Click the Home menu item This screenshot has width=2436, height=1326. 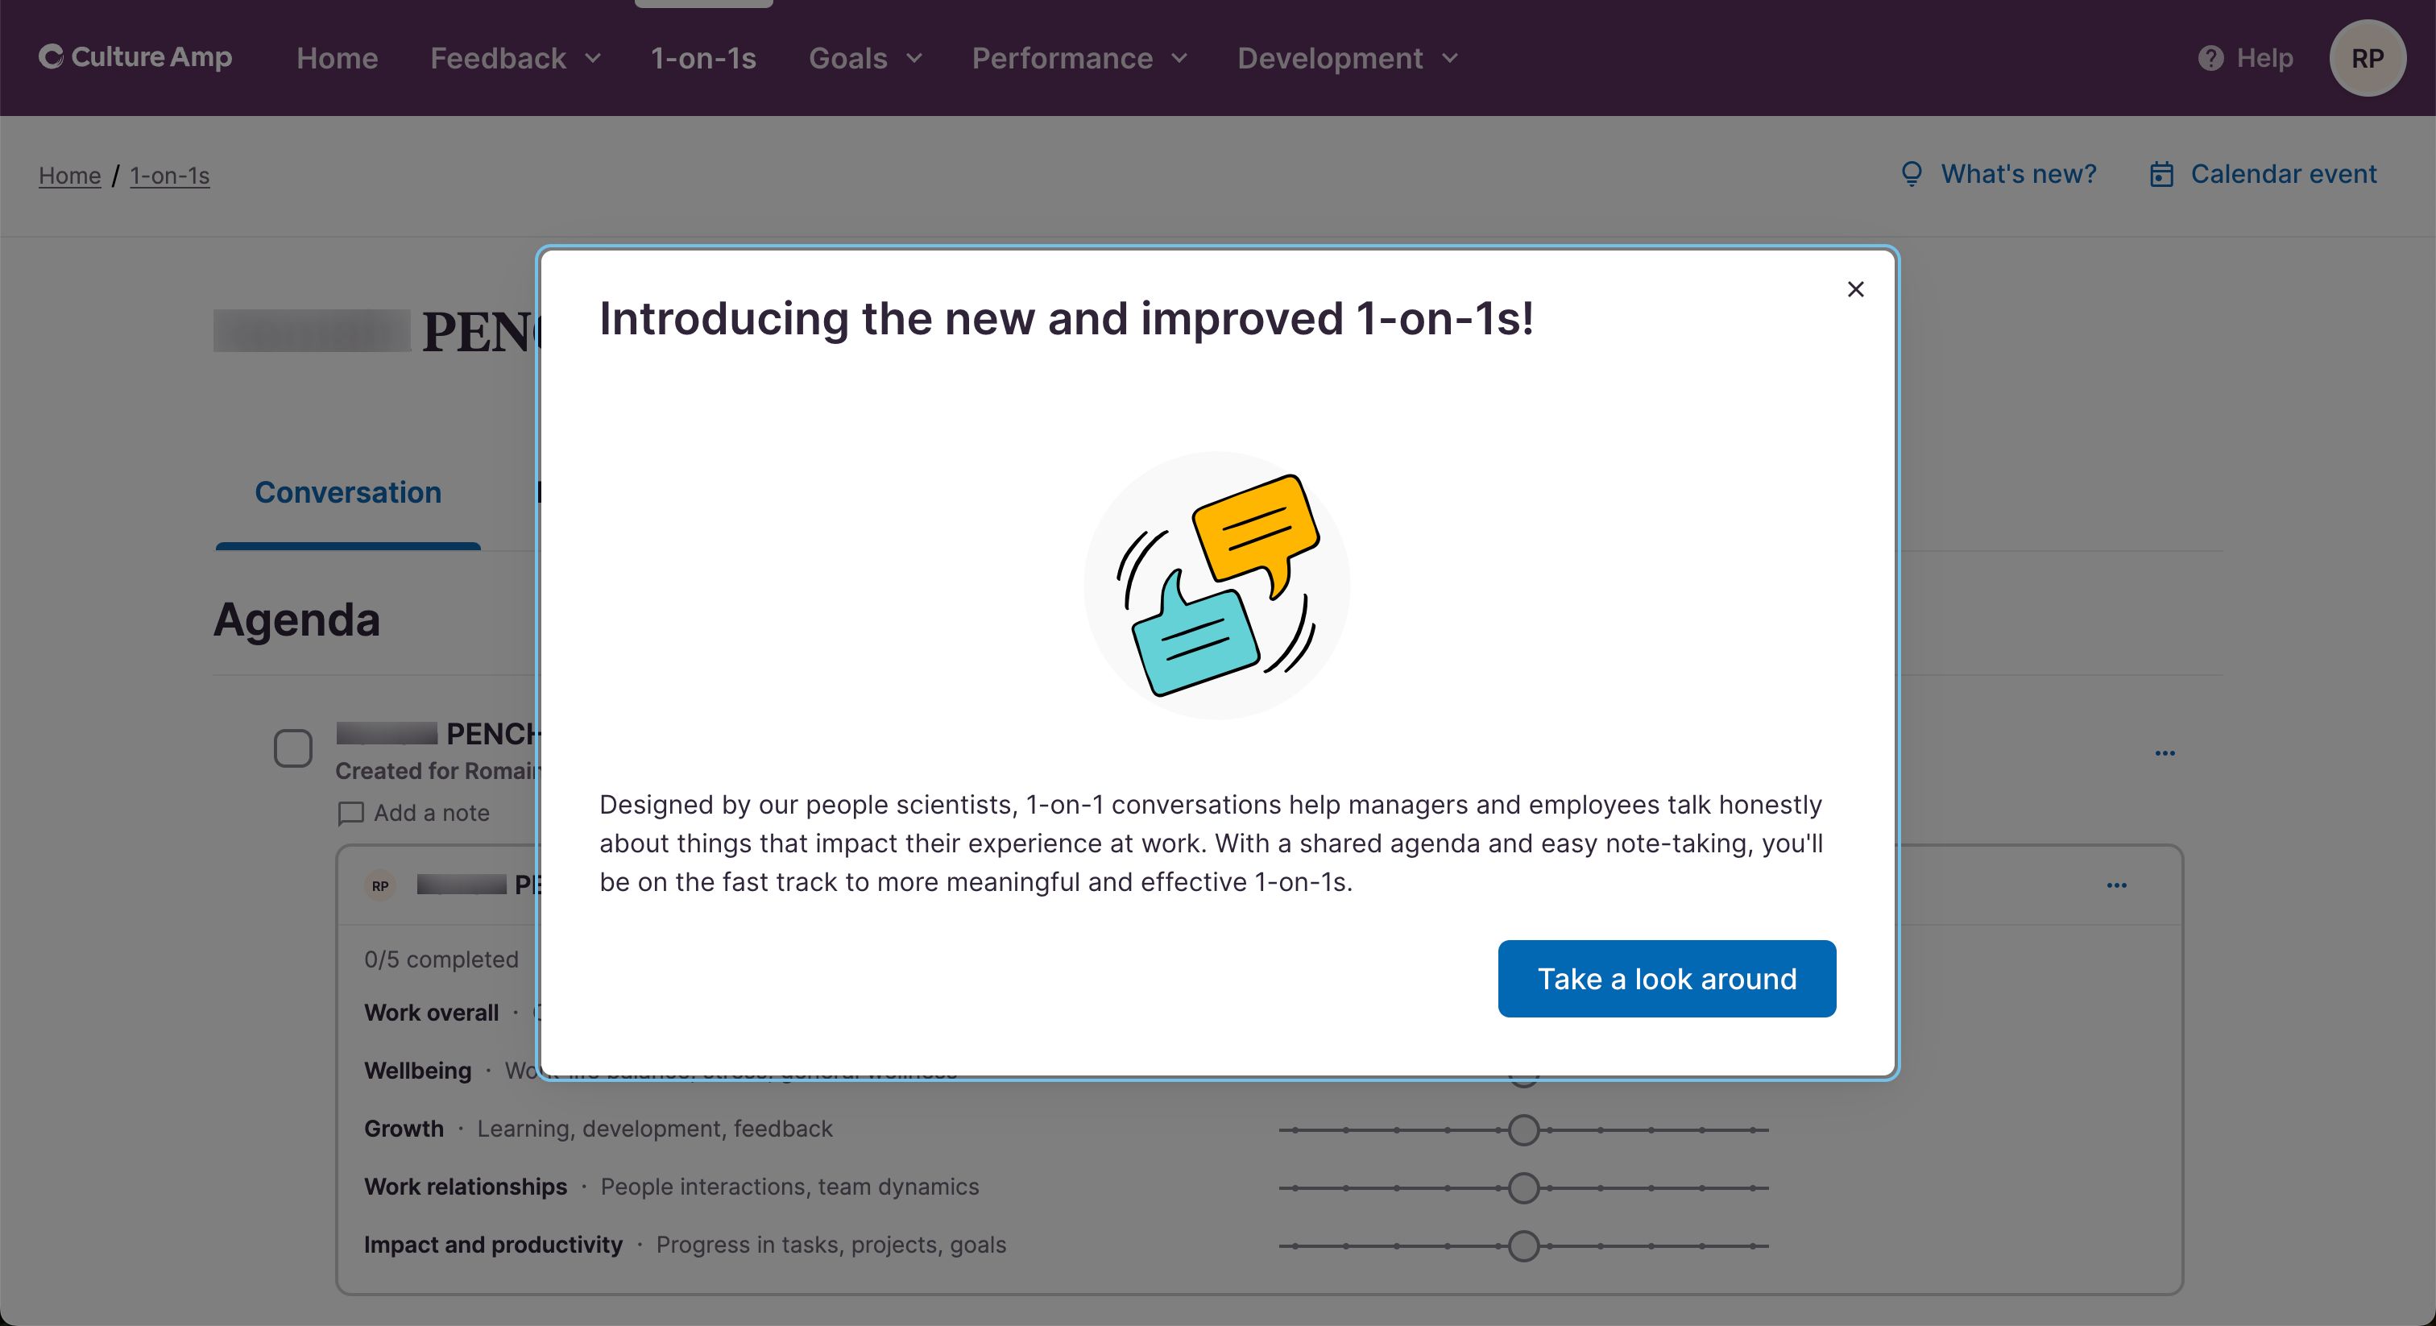pos(337,57)
